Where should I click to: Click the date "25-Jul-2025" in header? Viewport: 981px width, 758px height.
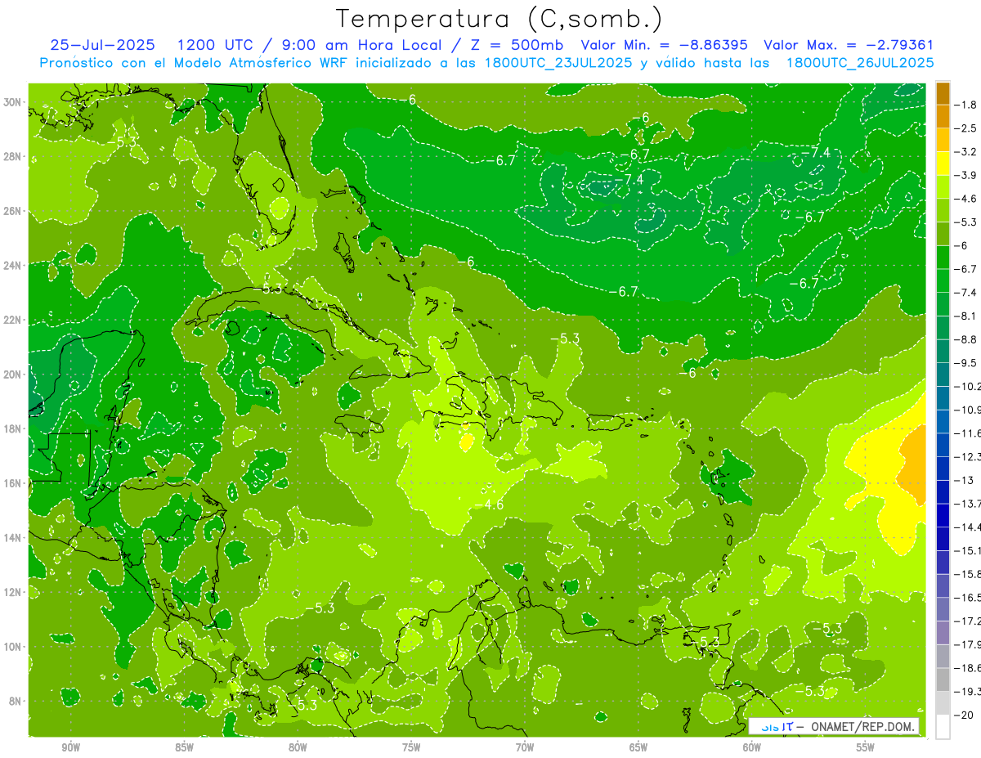tap(102, 45)
